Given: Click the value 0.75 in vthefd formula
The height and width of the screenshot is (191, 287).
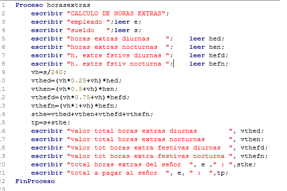Looking at the screenshot, I should 82,98.
